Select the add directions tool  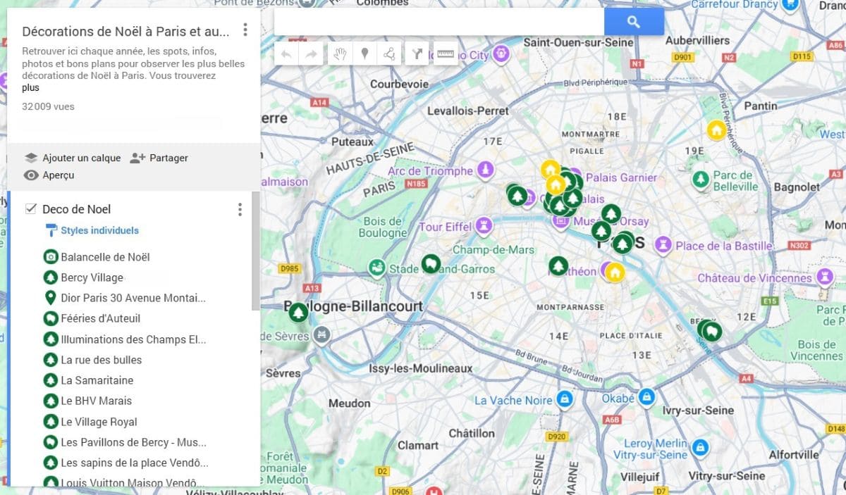click(x=417, y=54)
